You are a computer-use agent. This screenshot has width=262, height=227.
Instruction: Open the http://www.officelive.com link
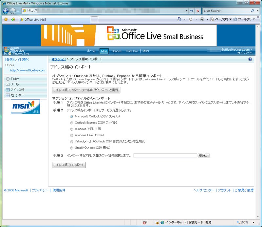click(x=28, y=70)
